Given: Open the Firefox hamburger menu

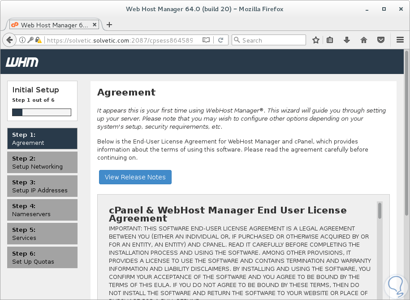Looking at the screenshot, I should [400, 40].
